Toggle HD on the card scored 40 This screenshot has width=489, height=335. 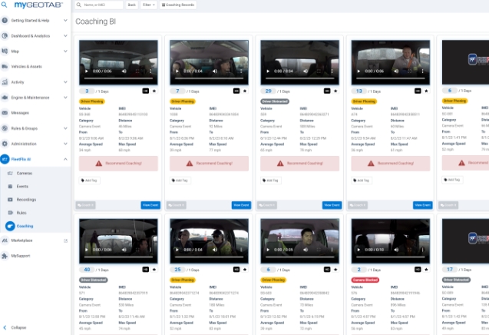[x=146, y=270]
